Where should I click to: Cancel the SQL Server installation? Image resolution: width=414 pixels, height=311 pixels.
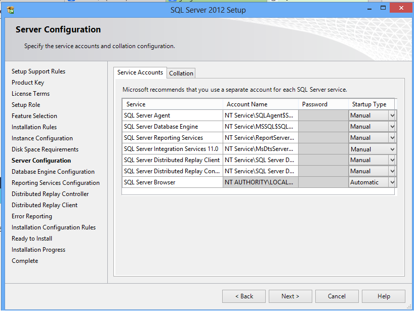(337, 296)
